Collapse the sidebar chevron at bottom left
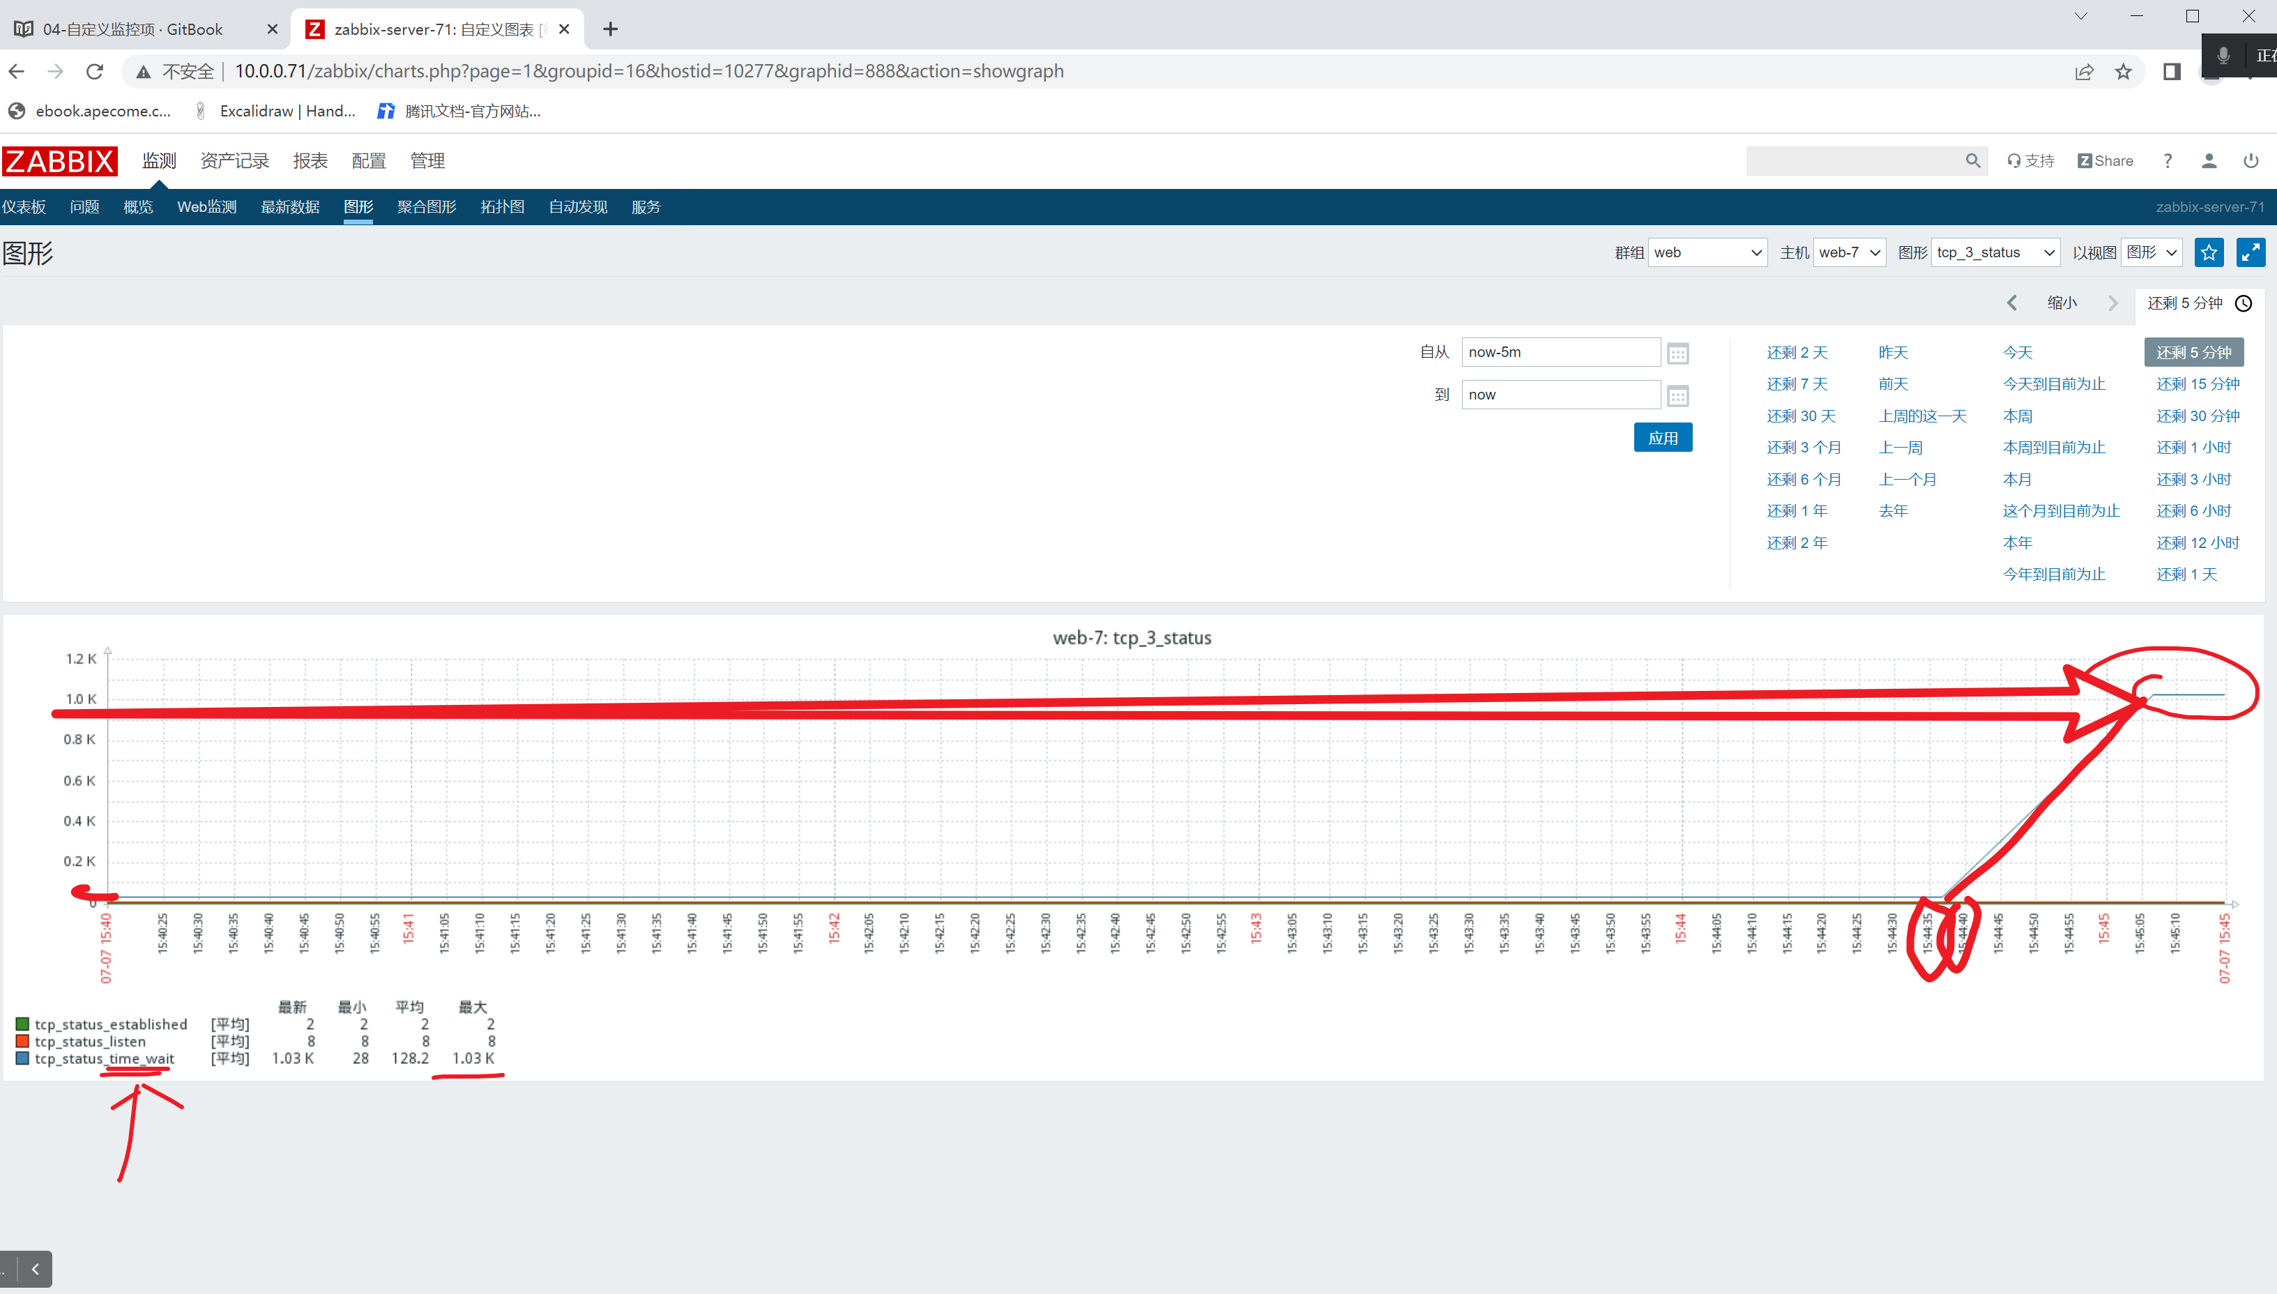This screenshot has width=2277, height=1294. [35, 1269]
